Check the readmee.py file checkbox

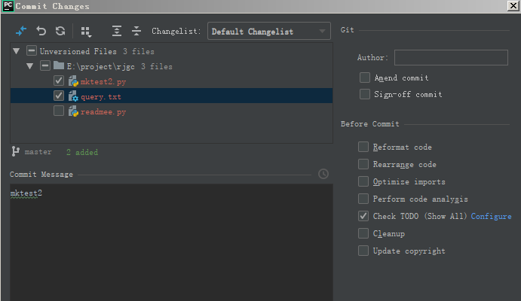pyautogui.click(x=59, y=111)
